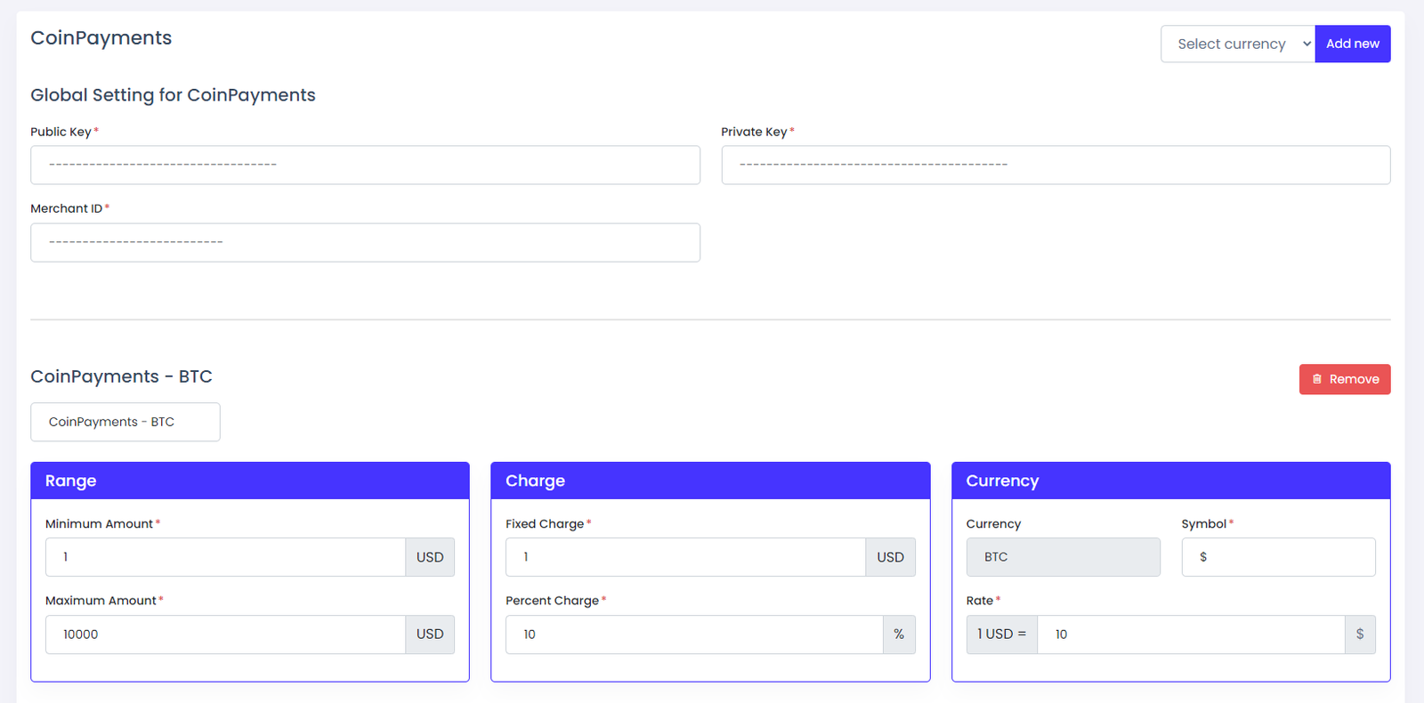
Task: Remove the CoinPayments BTC gateway
Action: coord(1344,379)
